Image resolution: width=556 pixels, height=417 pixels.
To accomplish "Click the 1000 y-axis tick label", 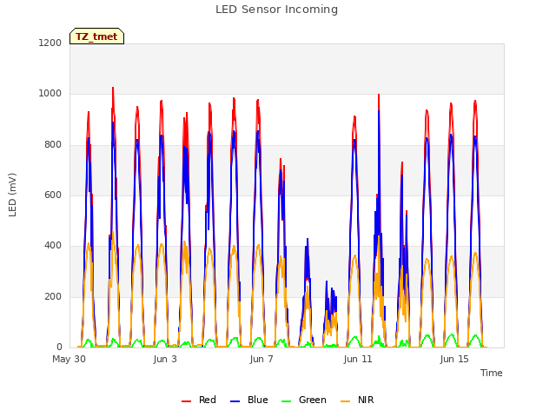I will [50, 94].
